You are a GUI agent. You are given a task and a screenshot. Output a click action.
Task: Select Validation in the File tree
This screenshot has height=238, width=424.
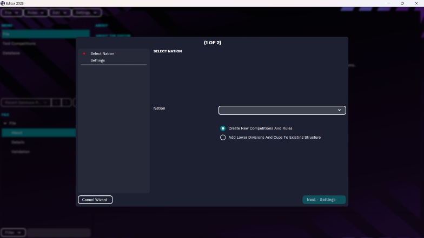[x=21, y=152]
